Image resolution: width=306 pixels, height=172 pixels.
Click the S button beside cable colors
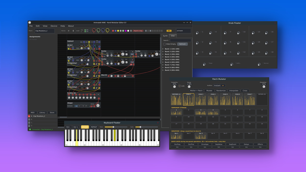(131, 31)
